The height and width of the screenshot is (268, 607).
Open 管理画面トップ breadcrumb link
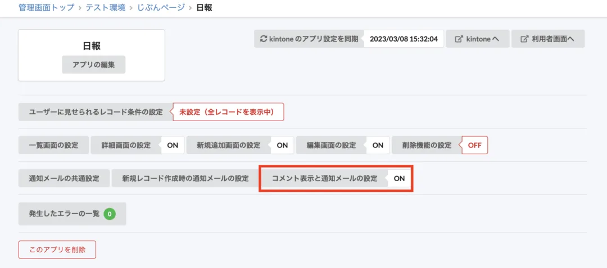pos(46,7)
